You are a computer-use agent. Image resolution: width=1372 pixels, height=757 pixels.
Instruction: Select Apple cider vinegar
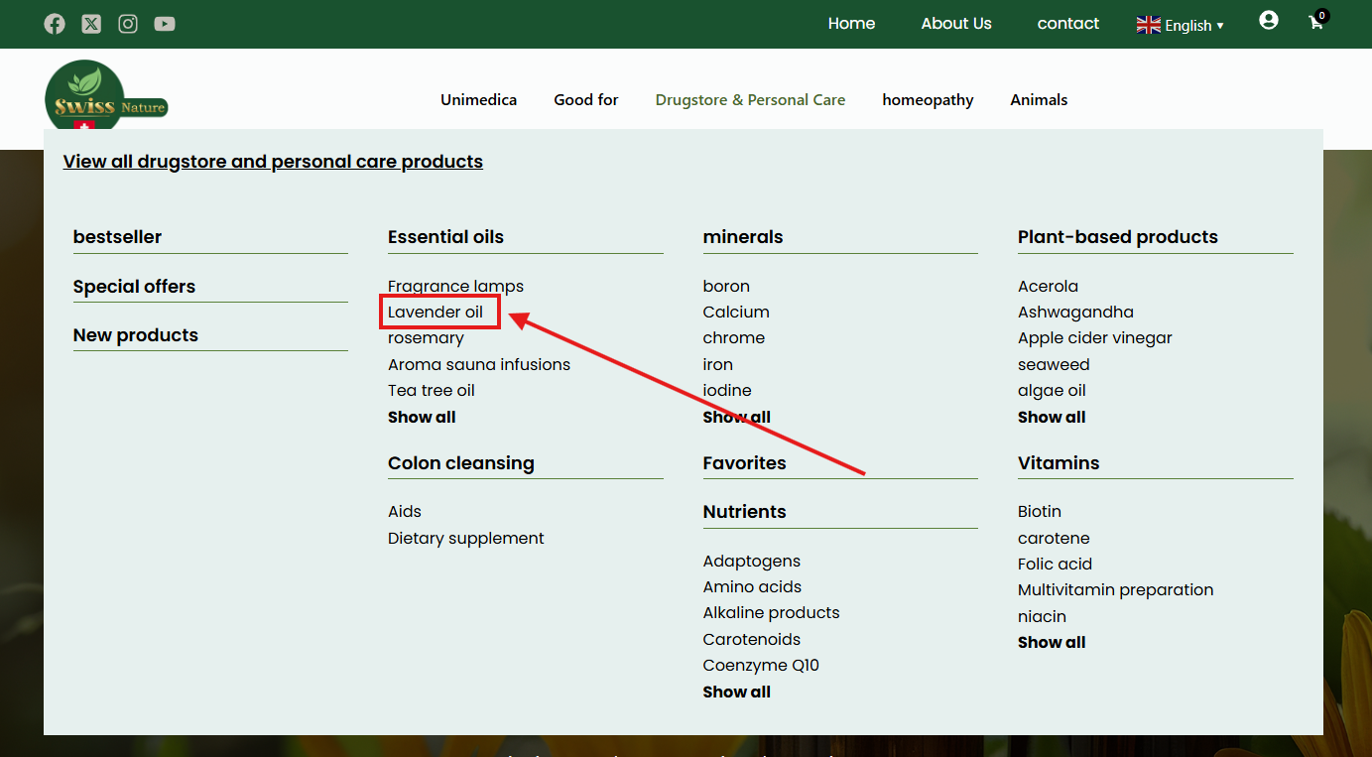(x=1095, y=338)
